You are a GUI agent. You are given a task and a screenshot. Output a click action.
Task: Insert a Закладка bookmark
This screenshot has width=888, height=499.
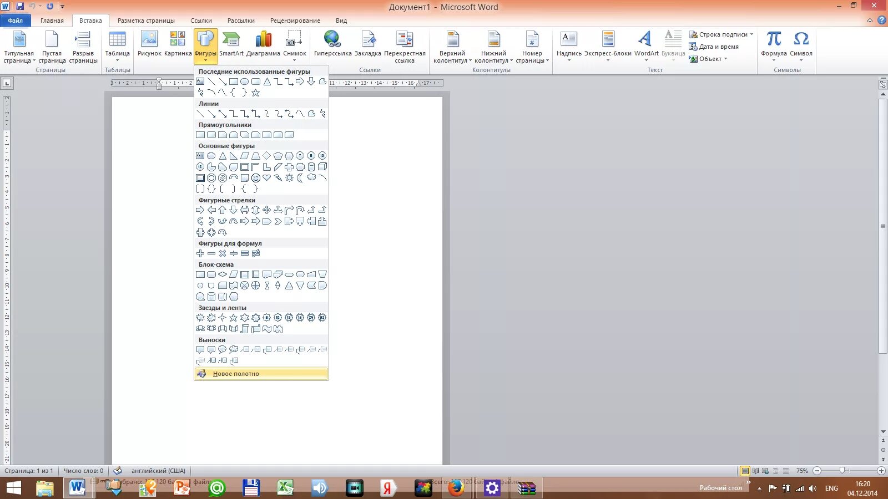point(368,44)
